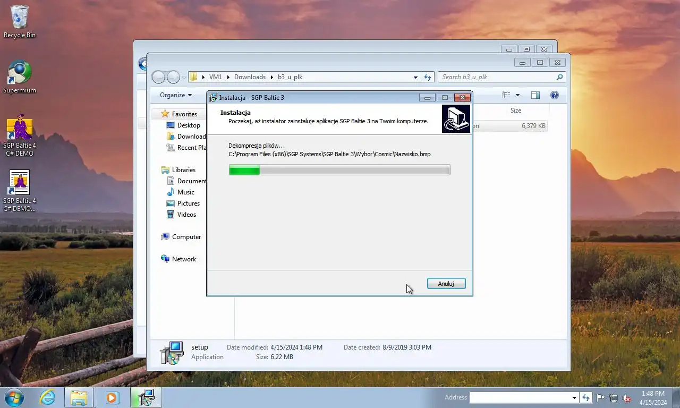This screenshot has height=408, width=680.
Task: Cancel installation with the Anuluj button
Action: point(446,284)
